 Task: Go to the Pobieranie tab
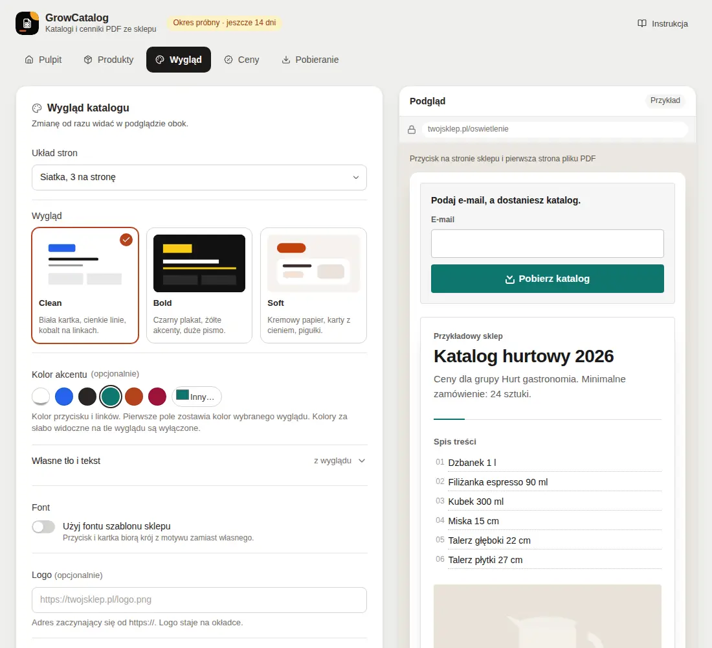(x=310, y=60)
